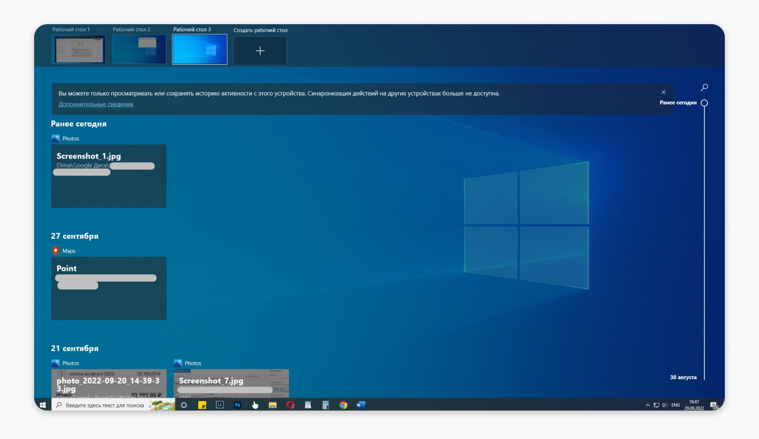759x439 pixels.
Task: Open the Screenshot_1.jpg activity card
Action: tap(109, 176)
